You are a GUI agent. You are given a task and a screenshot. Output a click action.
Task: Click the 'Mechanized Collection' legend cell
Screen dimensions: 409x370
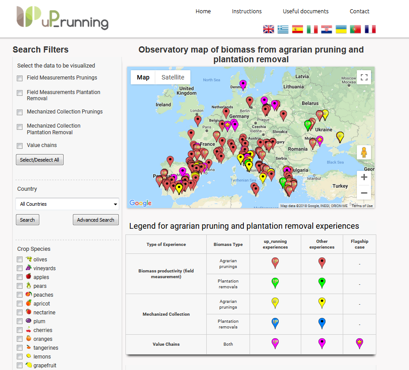[x=166, y=314]
